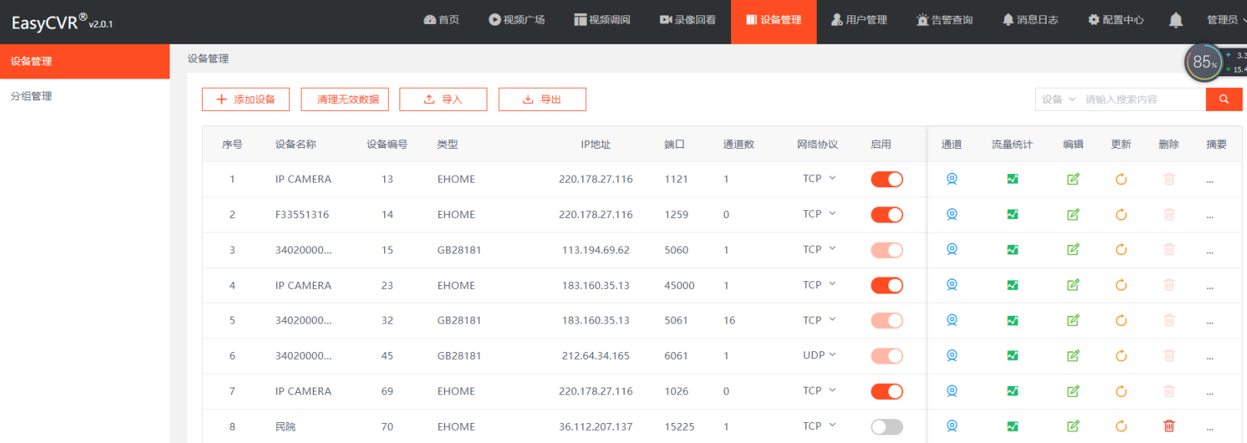This screenshot has width=1247, height=443.
Task: View traffic statistics for device number 13
Action: coord(1013,179)
